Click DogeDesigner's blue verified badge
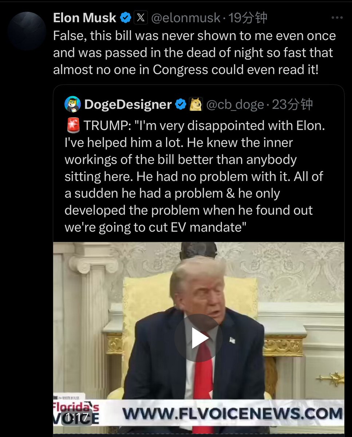Screen dimensions: 352x437 pyautogui.click(x=181, y=105)
